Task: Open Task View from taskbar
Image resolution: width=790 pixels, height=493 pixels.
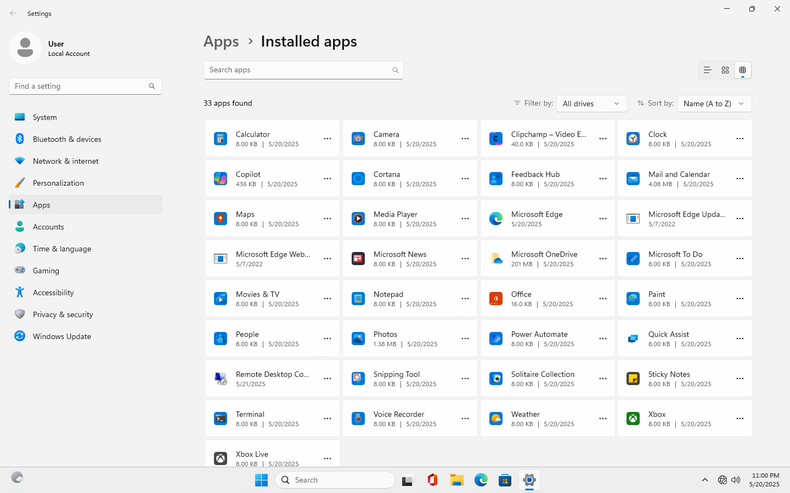Action: [x=408, y=480]
